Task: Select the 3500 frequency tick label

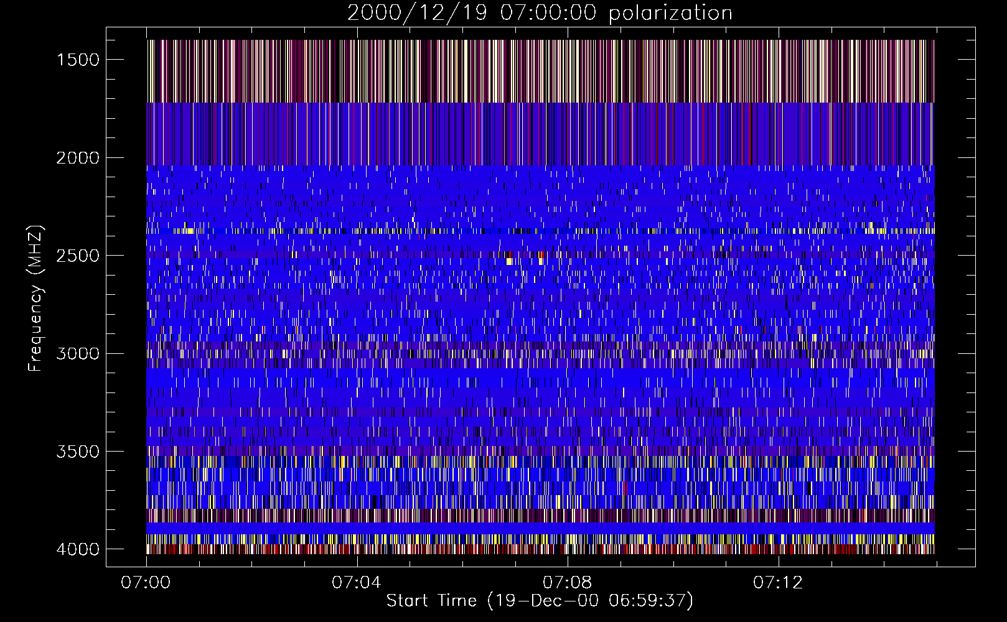Action: [78, 452]
